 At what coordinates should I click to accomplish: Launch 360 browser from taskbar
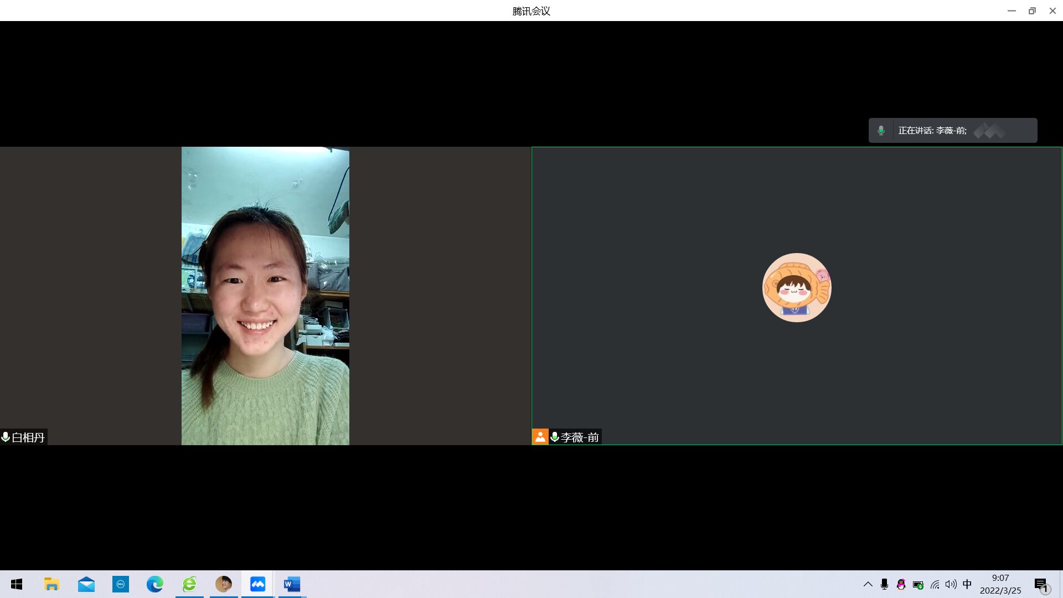[x=189, y=584]
